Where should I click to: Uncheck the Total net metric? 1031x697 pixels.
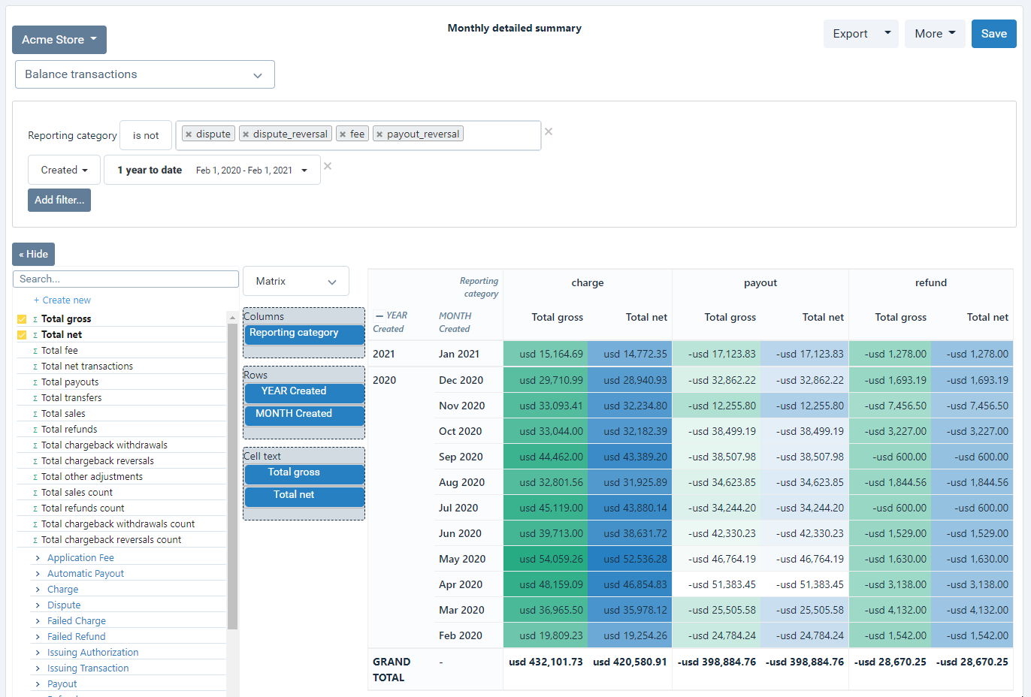click(x=21, y=334)
